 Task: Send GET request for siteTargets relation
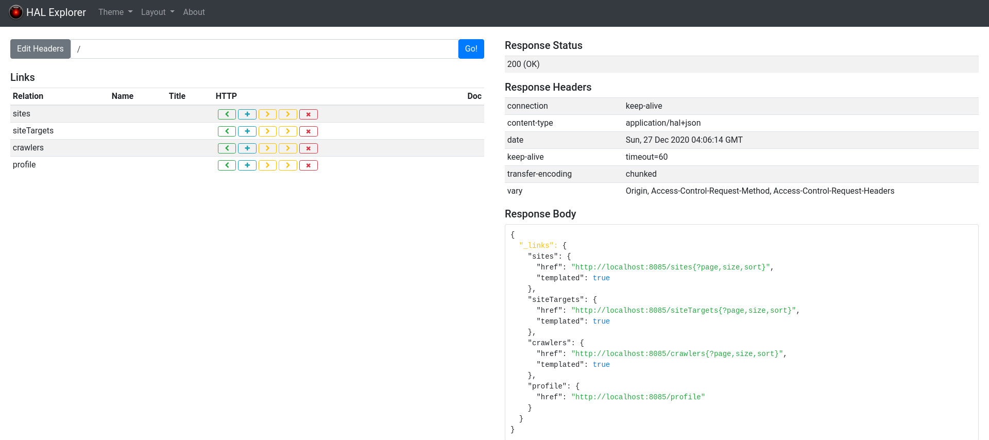227,131
